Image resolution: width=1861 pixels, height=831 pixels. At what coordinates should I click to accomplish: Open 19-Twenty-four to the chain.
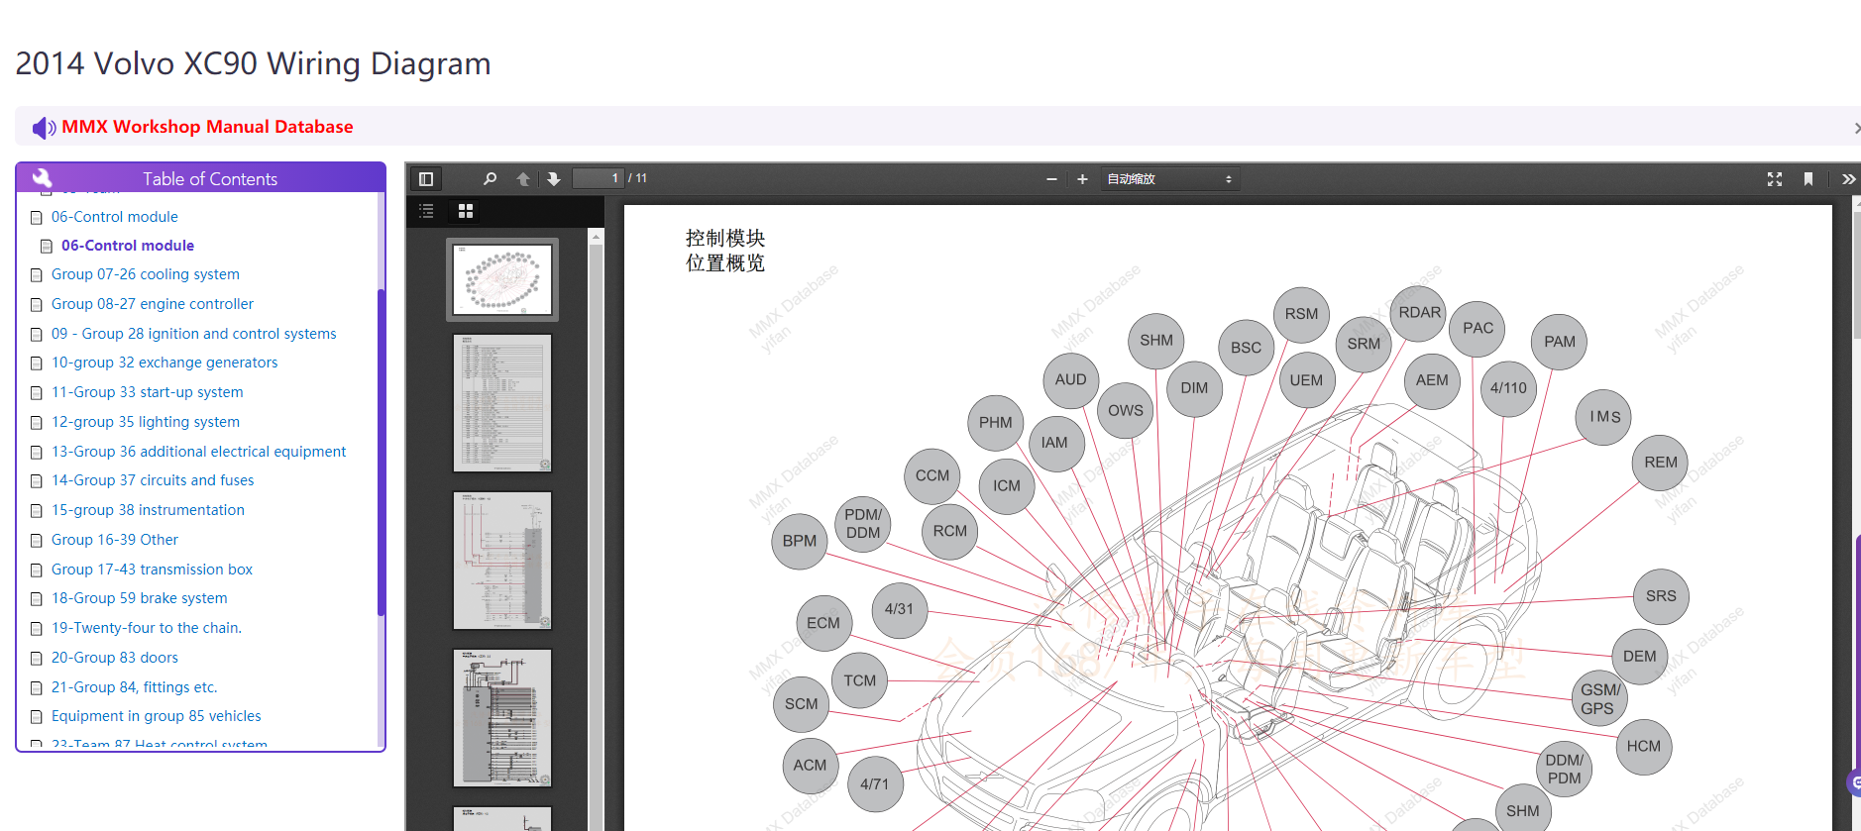[147, 628]
